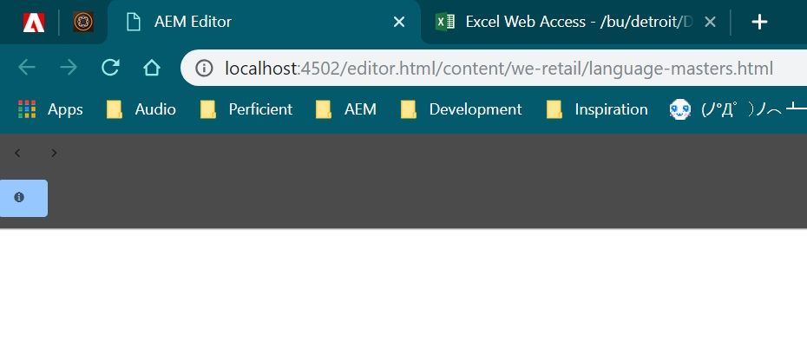Click the blue info button in editor
Viewport: 807px width, 355px height.
click(23, 198)
